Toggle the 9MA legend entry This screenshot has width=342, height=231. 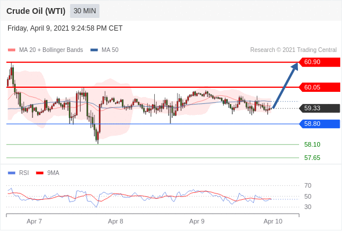[x=48, y=173]
